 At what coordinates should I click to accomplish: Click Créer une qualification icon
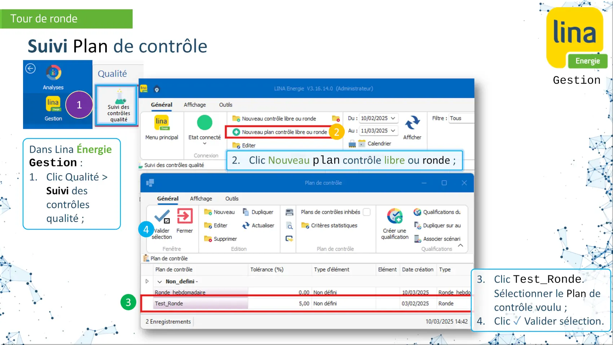(x=395, y=216)
